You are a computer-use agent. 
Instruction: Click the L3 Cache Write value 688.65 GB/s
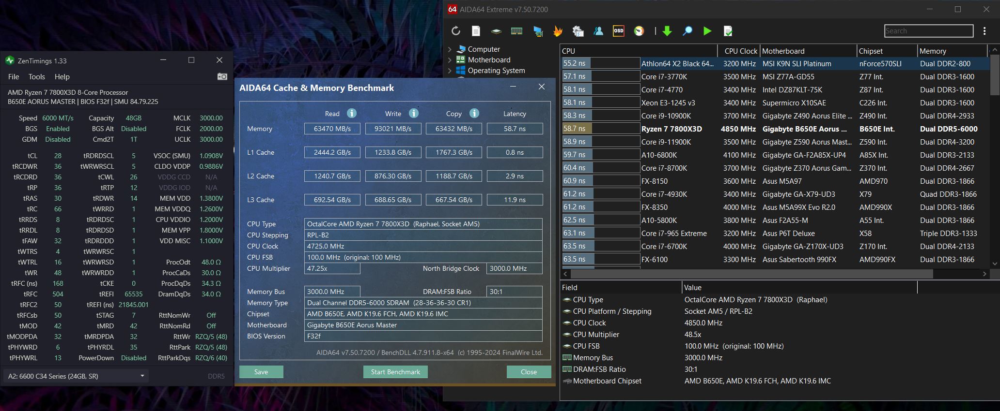[x=393, y=200]
